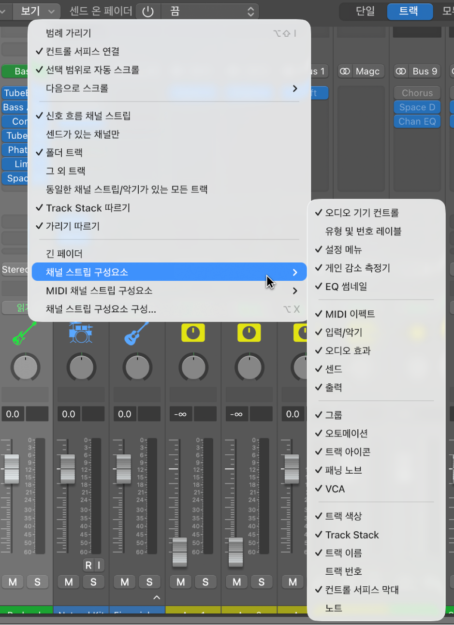
Task: Click the blue drum kit track icon
Action: (80, 333)
